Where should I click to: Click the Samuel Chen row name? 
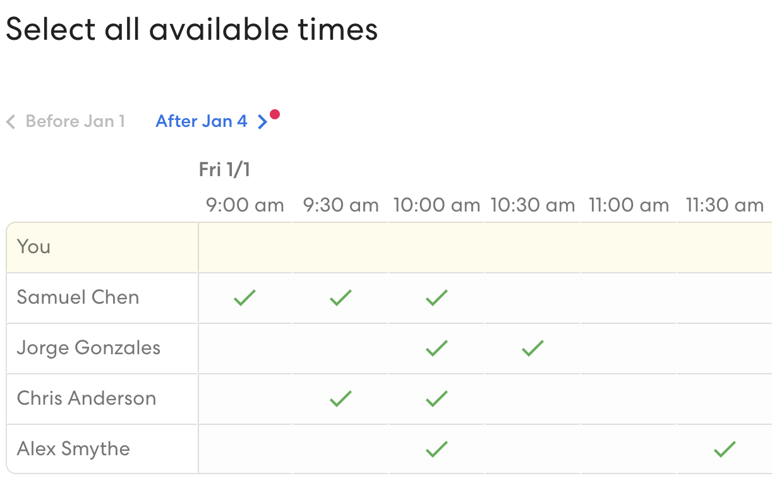[x=78, y=297]
